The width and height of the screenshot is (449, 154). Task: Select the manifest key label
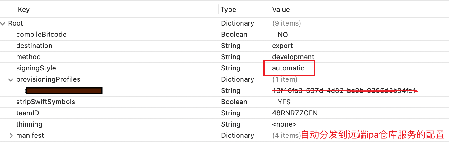(30, 136)
